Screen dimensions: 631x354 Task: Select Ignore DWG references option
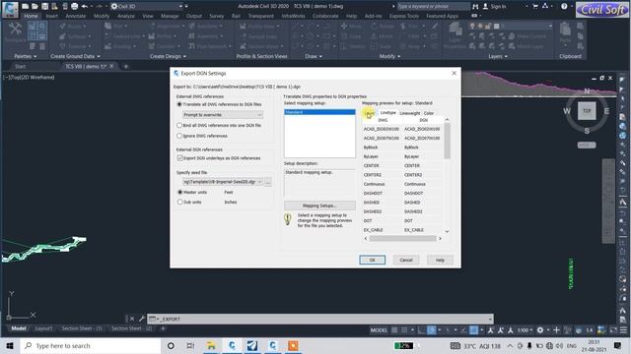179,136
